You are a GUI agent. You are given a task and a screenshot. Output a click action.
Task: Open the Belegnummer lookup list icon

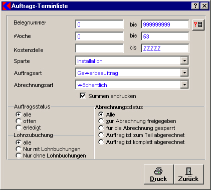tap(198, 24)
